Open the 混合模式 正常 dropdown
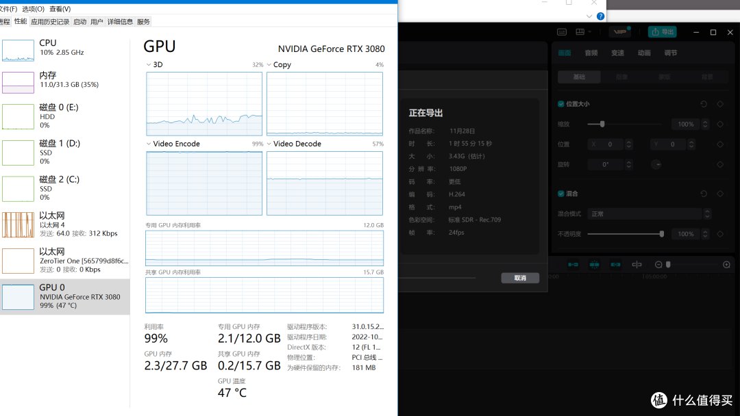The image size is (740, 416). tap(649, 214)
